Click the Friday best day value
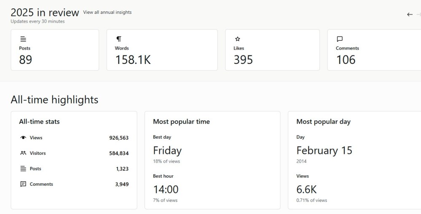 tap(167, 151)
